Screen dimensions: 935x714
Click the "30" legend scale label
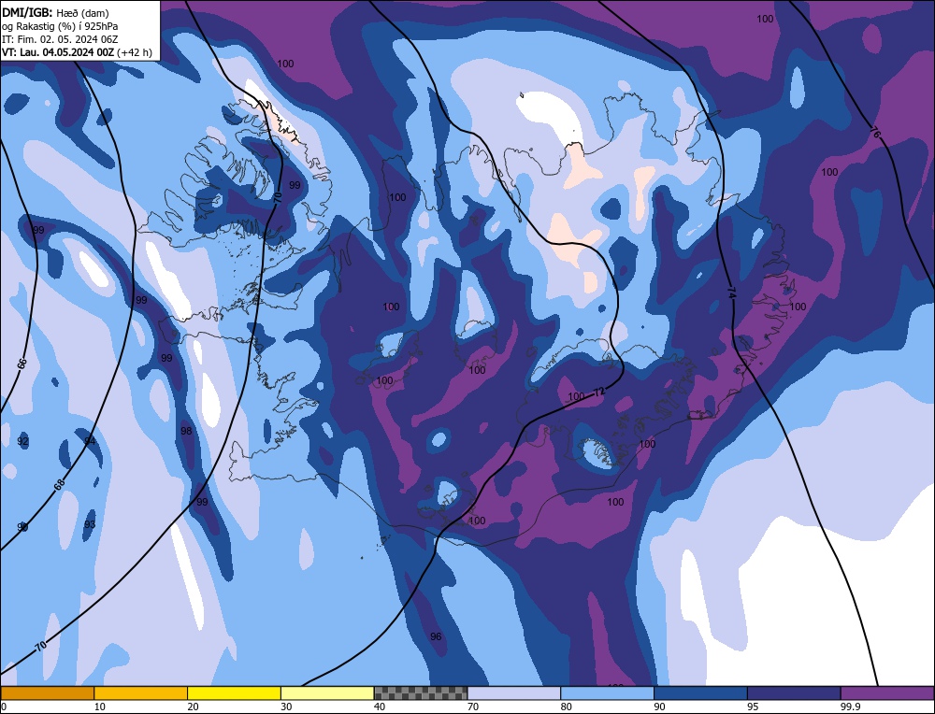coord(286,707)
